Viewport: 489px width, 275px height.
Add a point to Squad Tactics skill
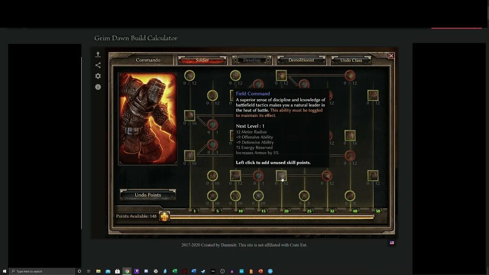tap(327, 176)
